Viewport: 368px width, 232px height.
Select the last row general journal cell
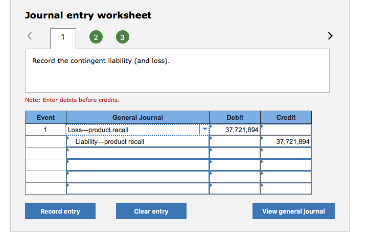point(138,188)
